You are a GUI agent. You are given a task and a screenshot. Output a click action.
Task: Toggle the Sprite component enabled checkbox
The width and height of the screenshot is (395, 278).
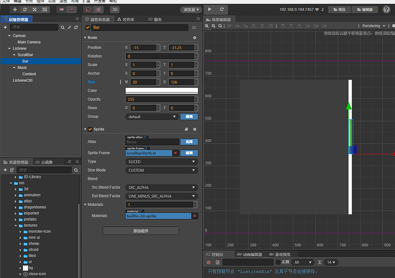pos(90,130)
